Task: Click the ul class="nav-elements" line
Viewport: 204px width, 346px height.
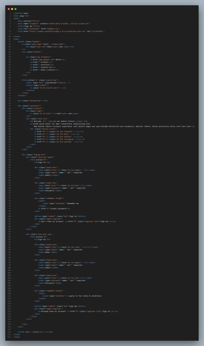Action: 39,57
